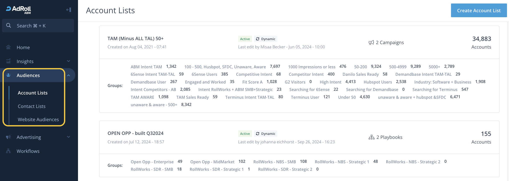Open the ABM Intent TAM group
Viewport: 509px width, 181px height.
click(x=146, y=67)
